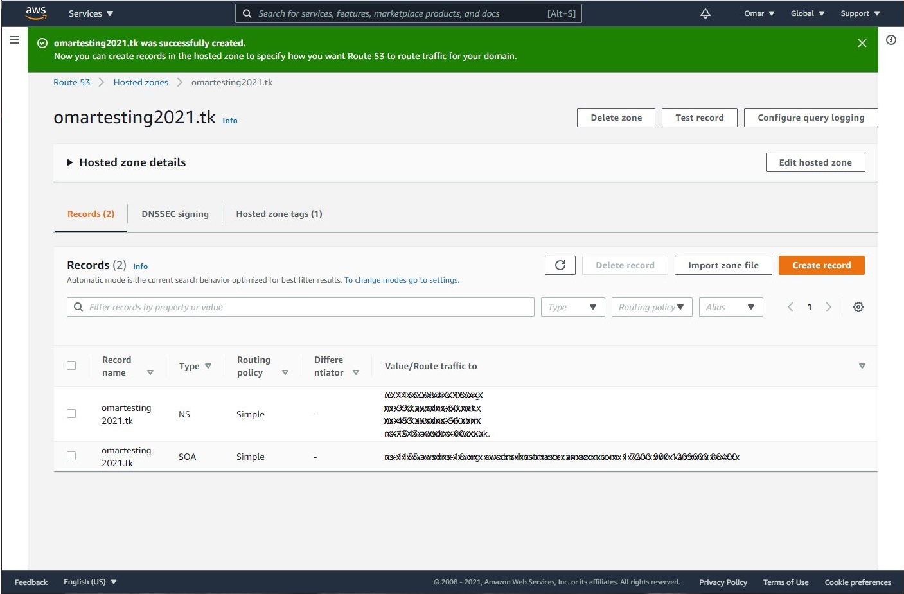904x594 pixels.
Task: Open the Type filter dropdown
Action: click(572, 307)
